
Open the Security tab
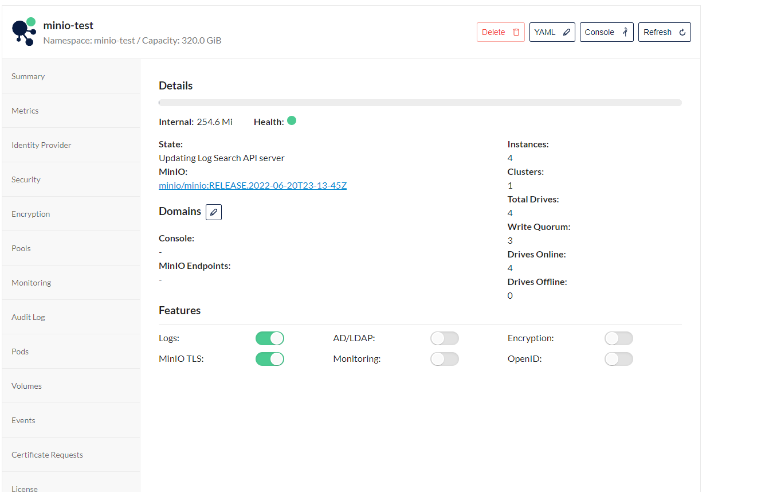(71, 179)
